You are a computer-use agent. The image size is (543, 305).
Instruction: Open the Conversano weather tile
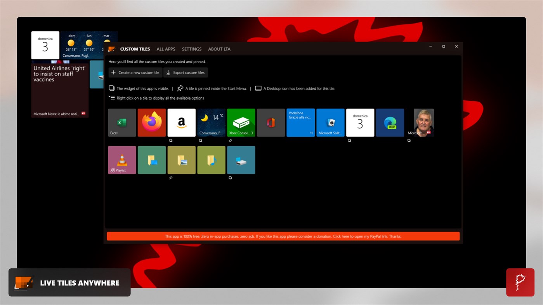coord(211,122)
